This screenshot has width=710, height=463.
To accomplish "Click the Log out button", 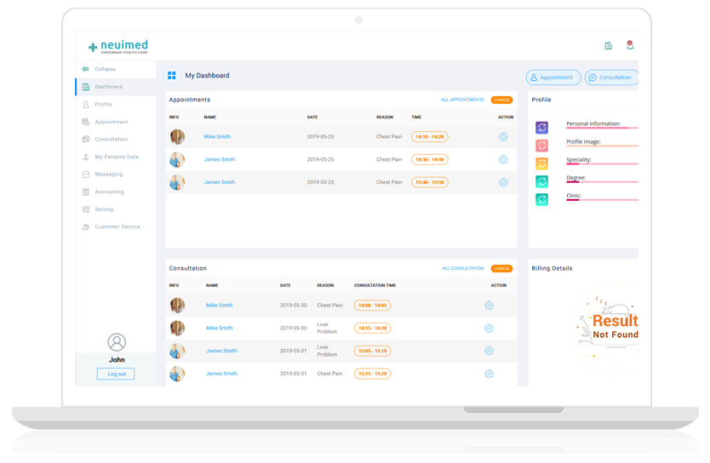I will point(116,374).
